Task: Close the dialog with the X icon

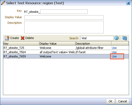Action: pos(128,3)
